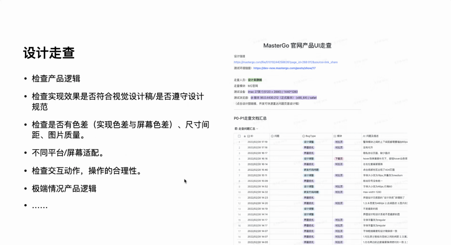Viewport: 451px width, 245px height.
Task: Click the 设计调整 tag in row 13
Action: (309, 209)
